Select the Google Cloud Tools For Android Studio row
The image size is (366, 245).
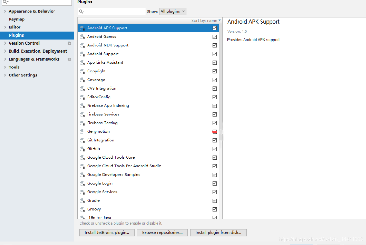click(148, 166)
